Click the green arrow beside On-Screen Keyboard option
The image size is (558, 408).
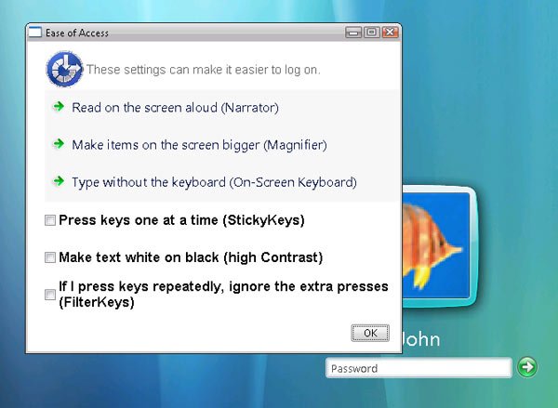tap(59, 181)
